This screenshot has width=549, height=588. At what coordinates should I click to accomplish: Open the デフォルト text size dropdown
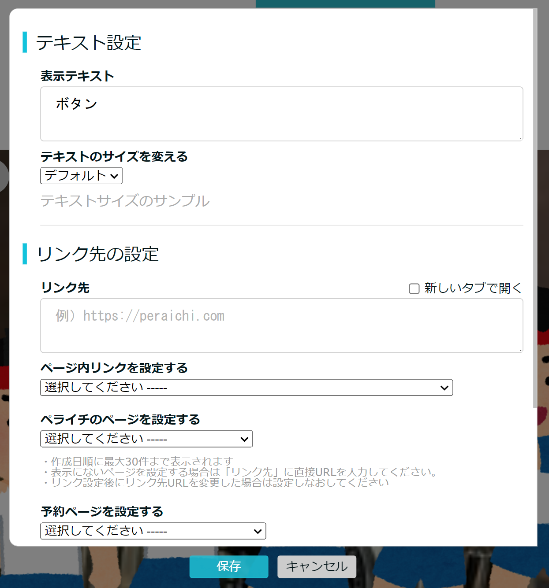click(81, 176)
